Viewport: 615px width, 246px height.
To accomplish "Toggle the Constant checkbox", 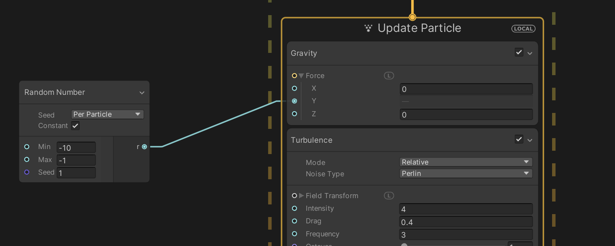I will 76,126.
